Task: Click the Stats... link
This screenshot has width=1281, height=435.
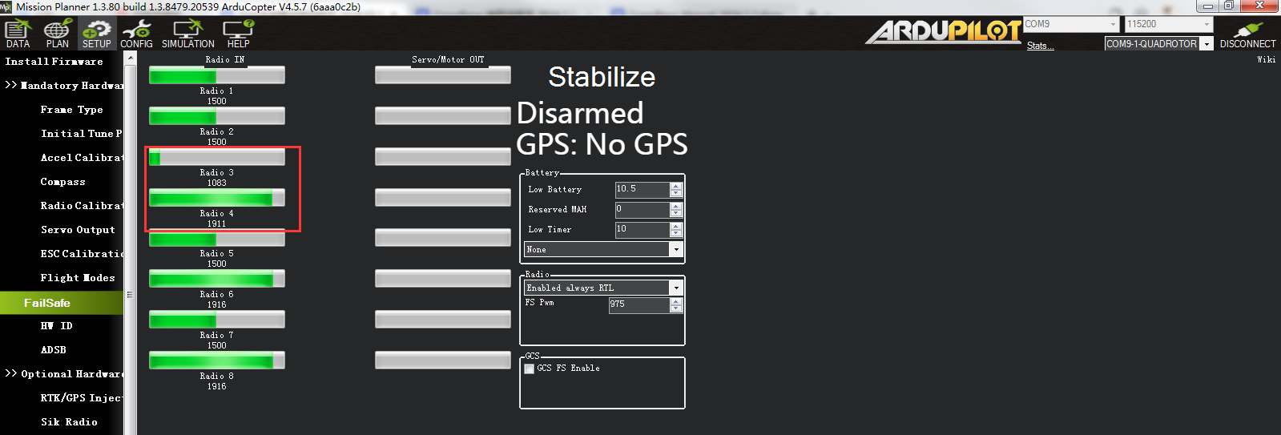Action: pos(1040,46)
